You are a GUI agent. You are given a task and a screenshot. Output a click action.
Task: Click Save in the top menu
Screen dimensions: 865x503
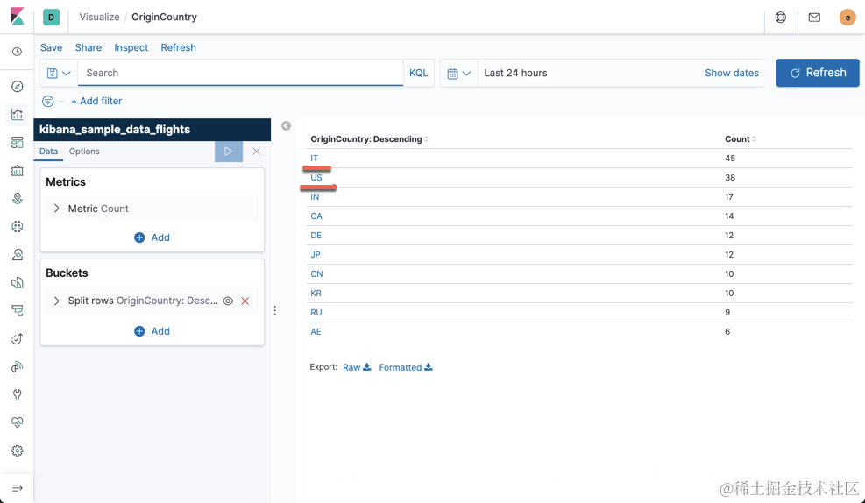click(x=52, y=47)
